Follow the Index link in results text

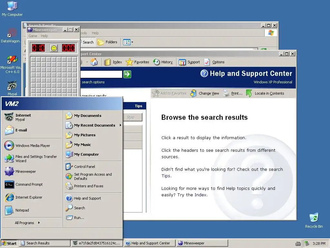[x=200, y=195]
